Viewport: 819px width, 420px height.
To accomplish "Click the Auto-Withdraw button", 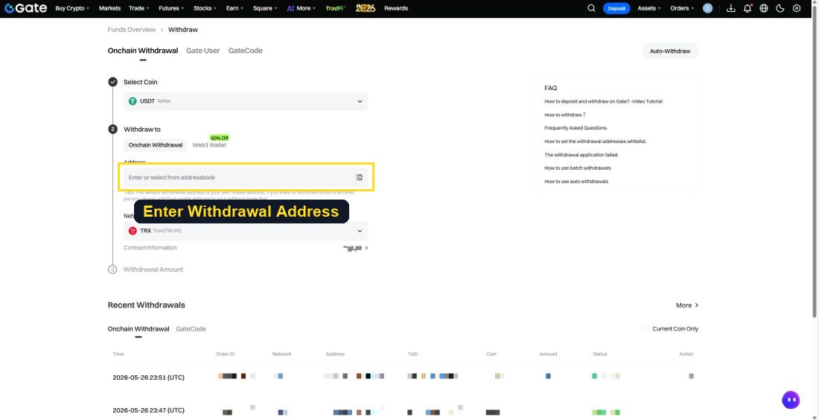I will point(670,51).
